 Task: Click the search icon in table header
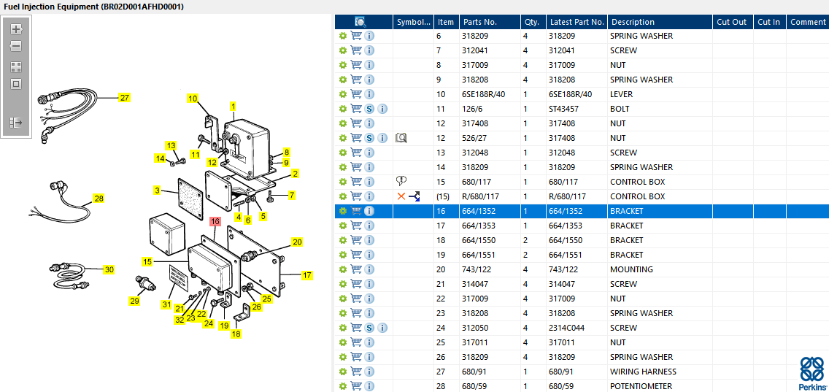pyautogui.click(x=360, y=22)
